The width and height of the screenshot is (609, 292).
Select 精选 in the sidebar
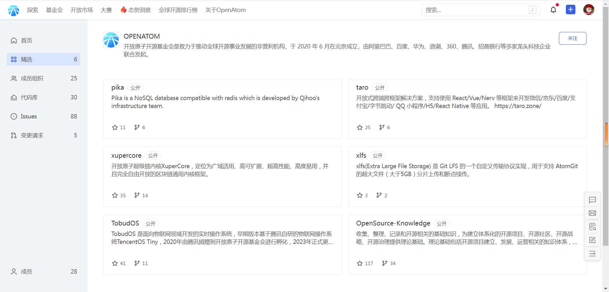(43, 59)
